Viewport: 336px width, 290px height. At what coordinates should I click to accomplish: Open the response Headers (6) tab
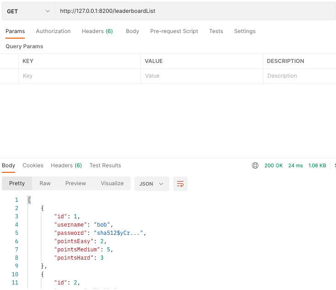tap(67, 165)
